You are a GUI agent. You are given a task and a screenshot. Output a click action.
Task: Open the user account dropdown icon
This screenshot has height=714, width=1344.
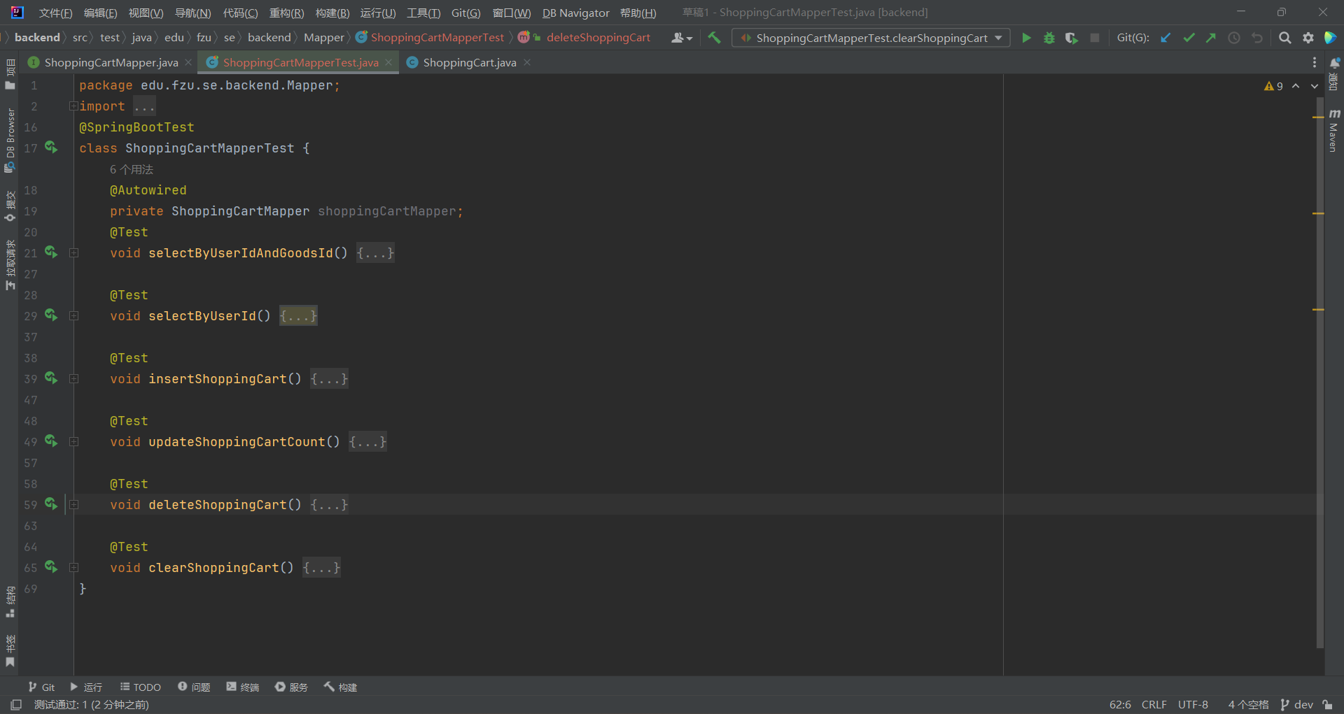pyautogui.click(x=681, y=38)
